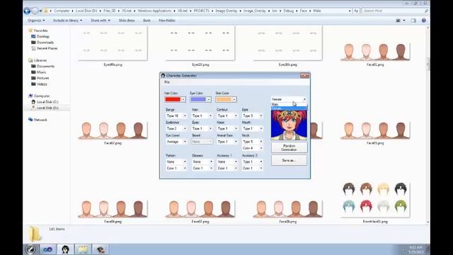
Task: Open the Eye Color blue swatch picker
Action: [x=200, y=99]
